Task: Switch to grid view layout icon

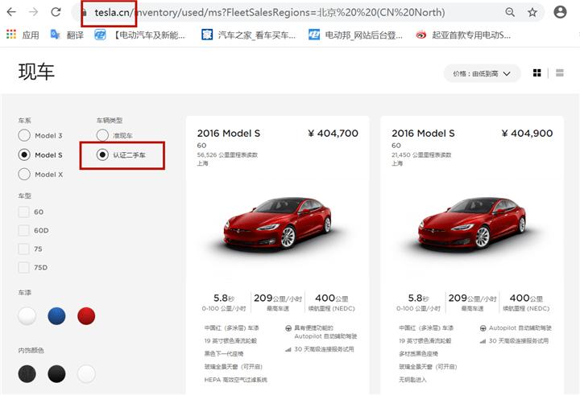Action: pyautogui.click(x=537, y=73)
